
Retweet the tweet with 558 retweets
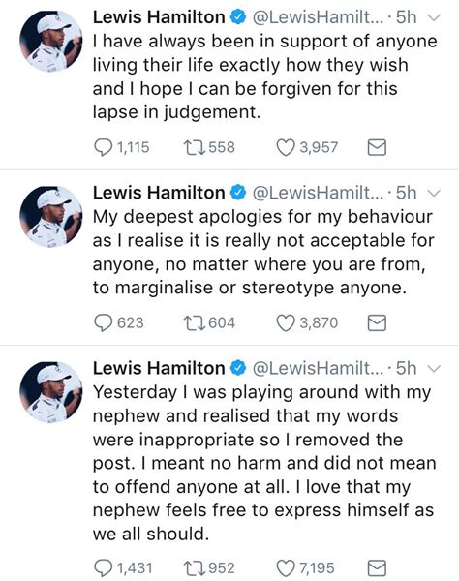pyautogui.click(x=194, y=147)
